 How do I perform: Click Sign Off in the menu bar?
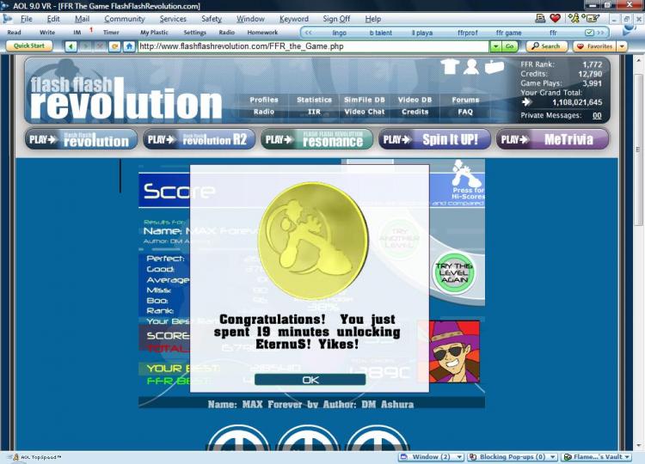(336, 19)
